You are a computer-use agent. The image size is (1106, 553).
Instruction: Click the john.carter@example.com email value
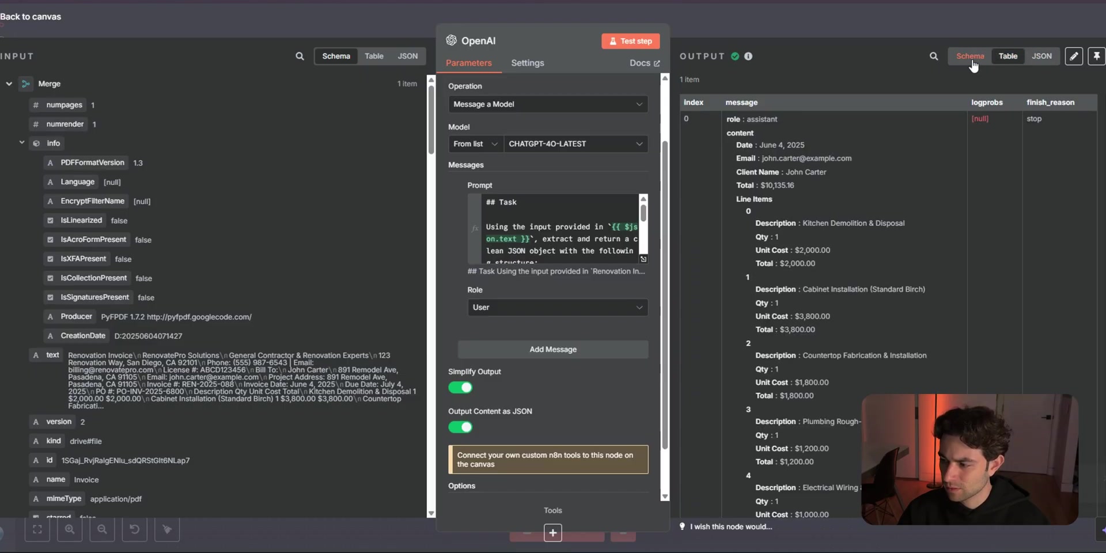coord(806,158)
